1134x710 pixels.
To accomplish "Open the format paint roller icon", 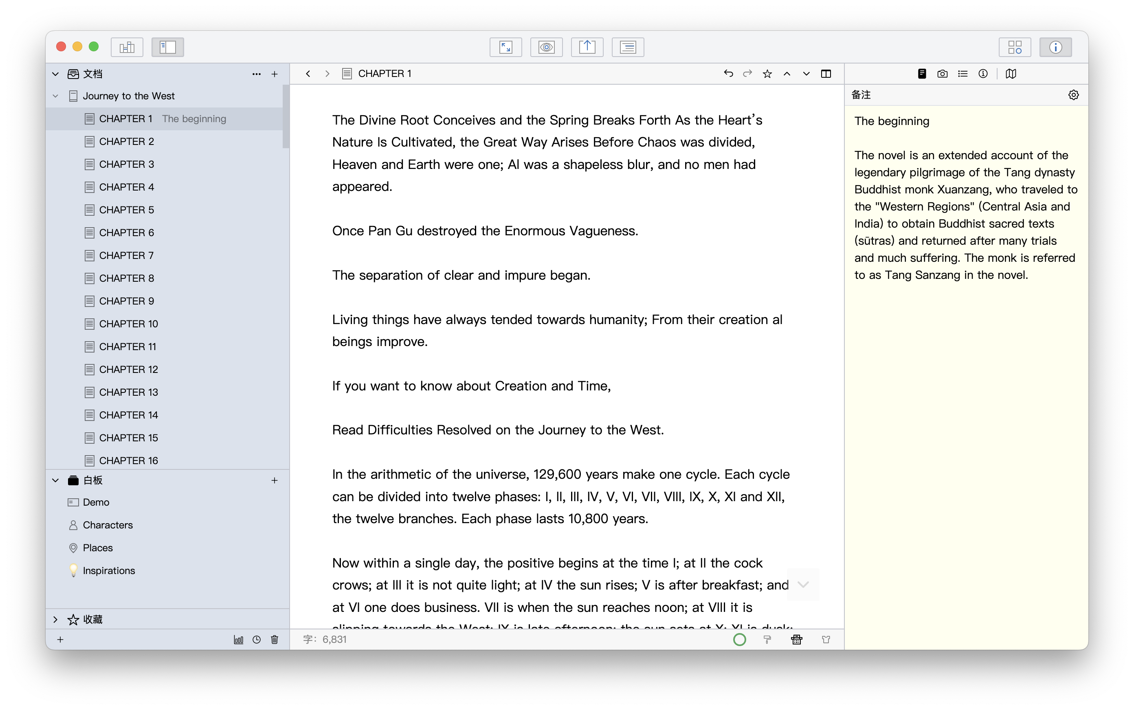I will (x=767, y=640).
